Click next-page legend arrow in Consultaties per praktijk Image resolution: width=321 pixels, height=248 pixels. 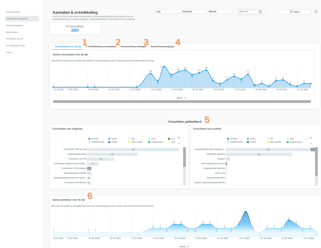point(311,138)
